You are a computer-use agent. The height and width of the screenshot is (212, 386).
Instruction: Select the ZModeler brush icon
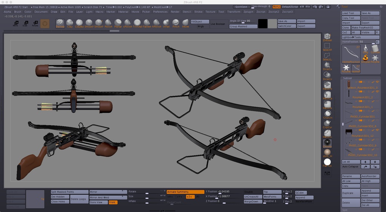coord(327,37)
